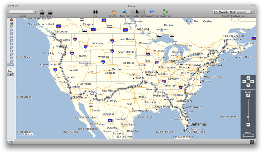This screenshot has height=154, width=263.
Task: Click the Interstate 84 shield near Idaho
Action: [72, 53]
